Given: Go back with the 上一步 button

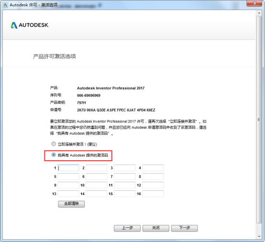Looking at the screenshot, I should click(127, 228).
